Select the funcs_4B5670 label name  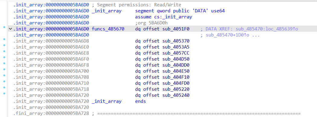(108, 29)
